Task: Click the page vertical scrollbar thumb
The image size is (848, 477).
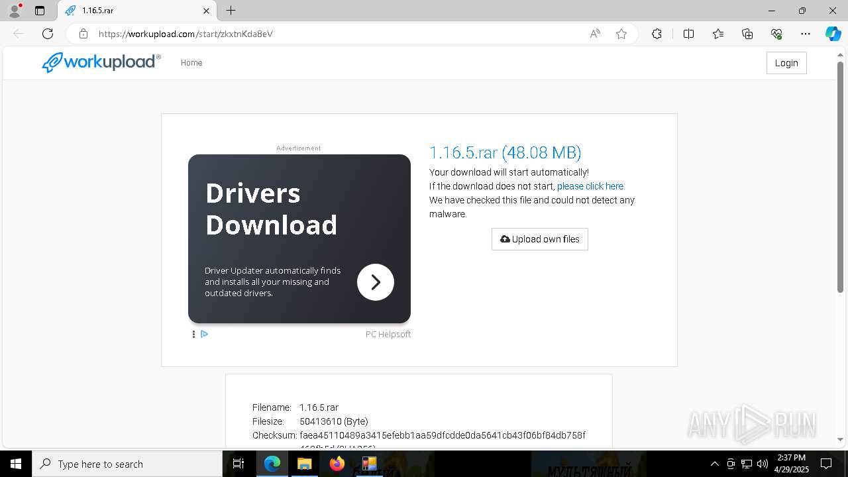Action: [840, 177]
